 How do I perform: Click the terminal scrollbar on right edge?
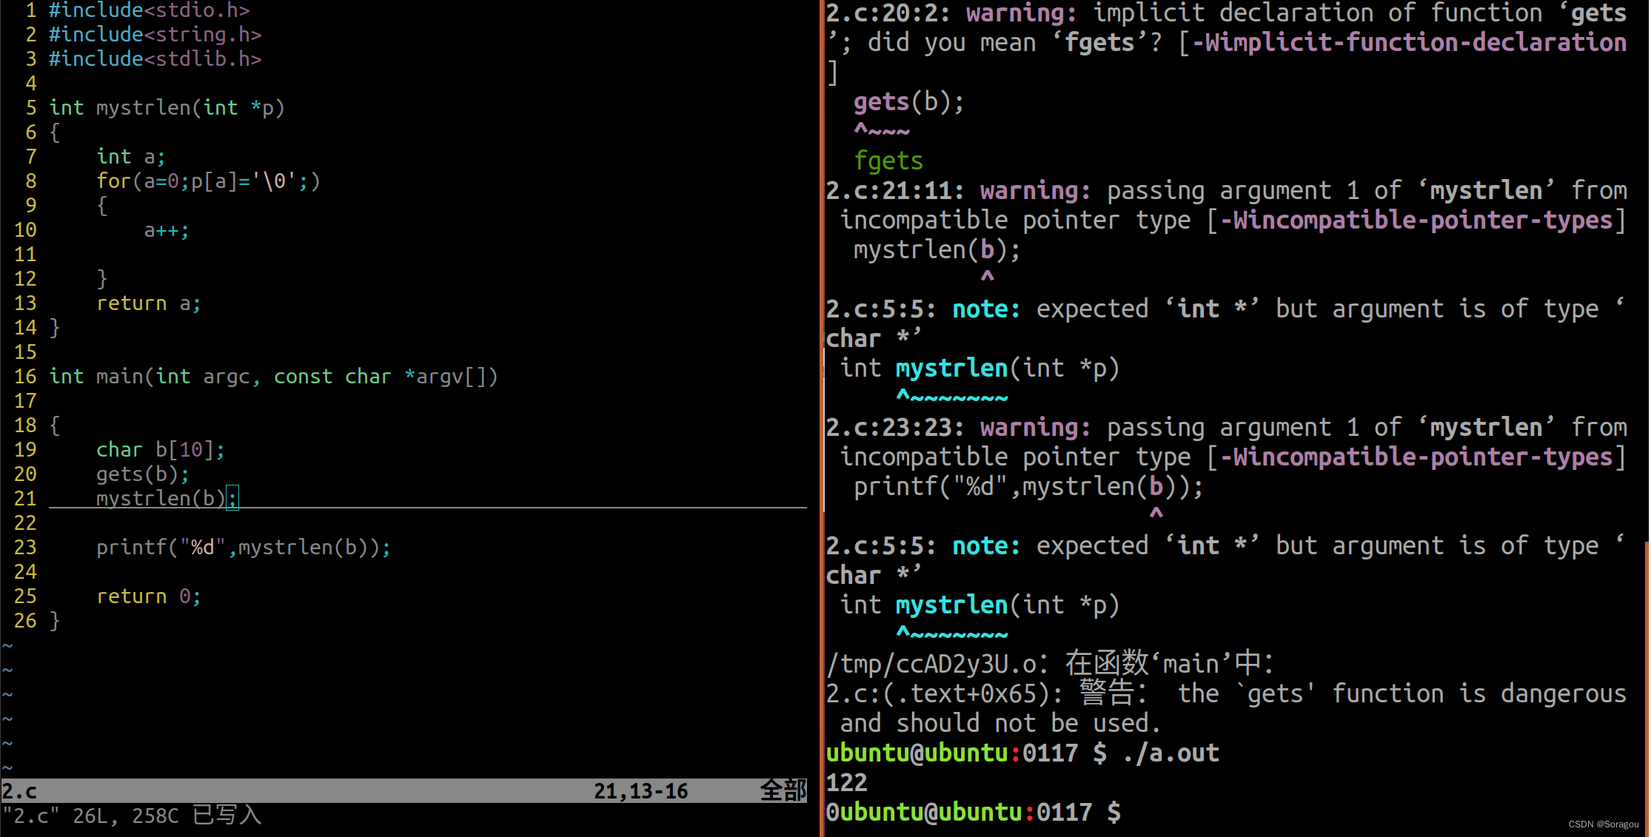(1645, 688)
